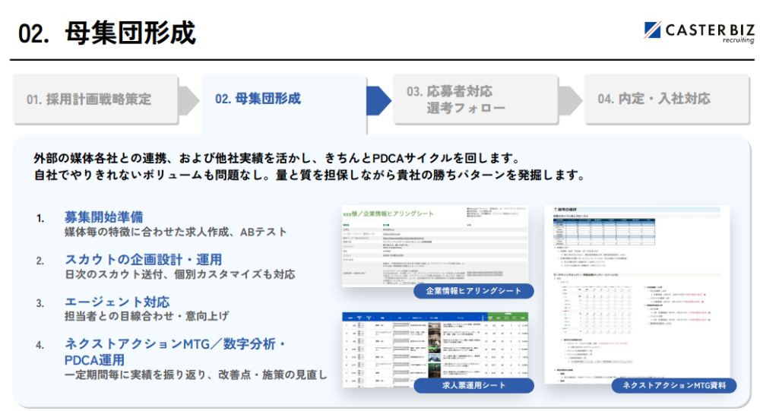
Task: Open the 03. 応募者対応 選考フォロー step
Action: (476, 100)
